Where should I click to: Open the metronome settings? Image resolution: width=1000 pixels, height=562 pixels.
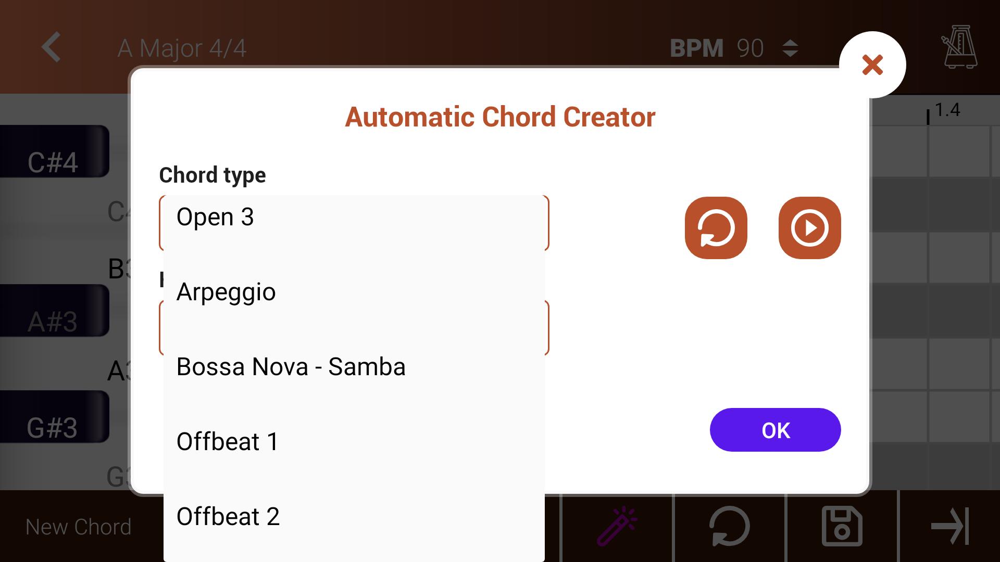point(959,47)
